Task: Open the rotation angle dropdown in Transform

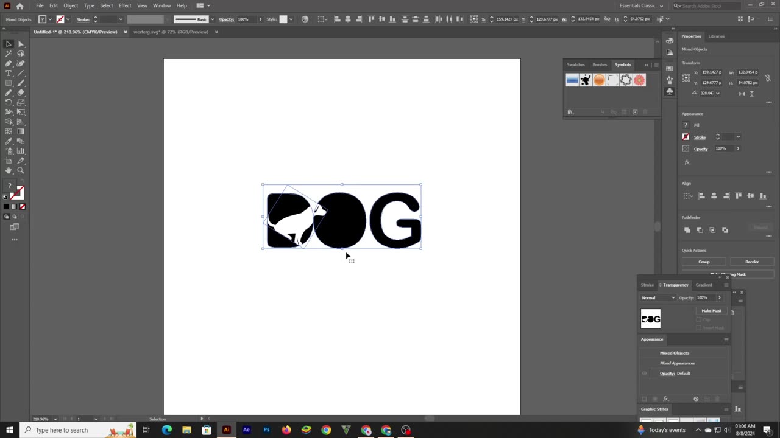Action: (718, 93)
